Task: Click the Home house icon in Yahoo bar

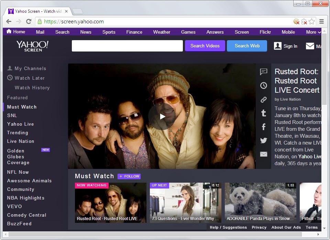Action: point(9,32)
